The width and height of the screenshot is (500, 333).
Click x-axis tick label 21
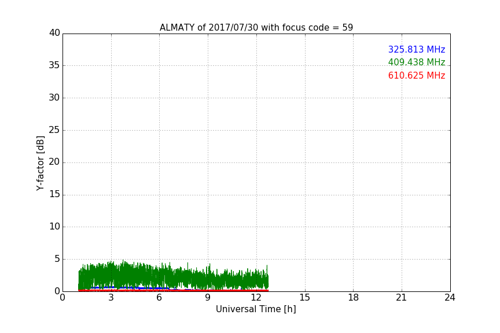click(x=402, y=298)
